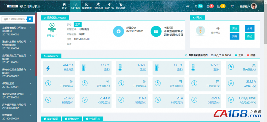Click the B相电压 voltage icon
This screenshot has height=122, width=267.
48,100
